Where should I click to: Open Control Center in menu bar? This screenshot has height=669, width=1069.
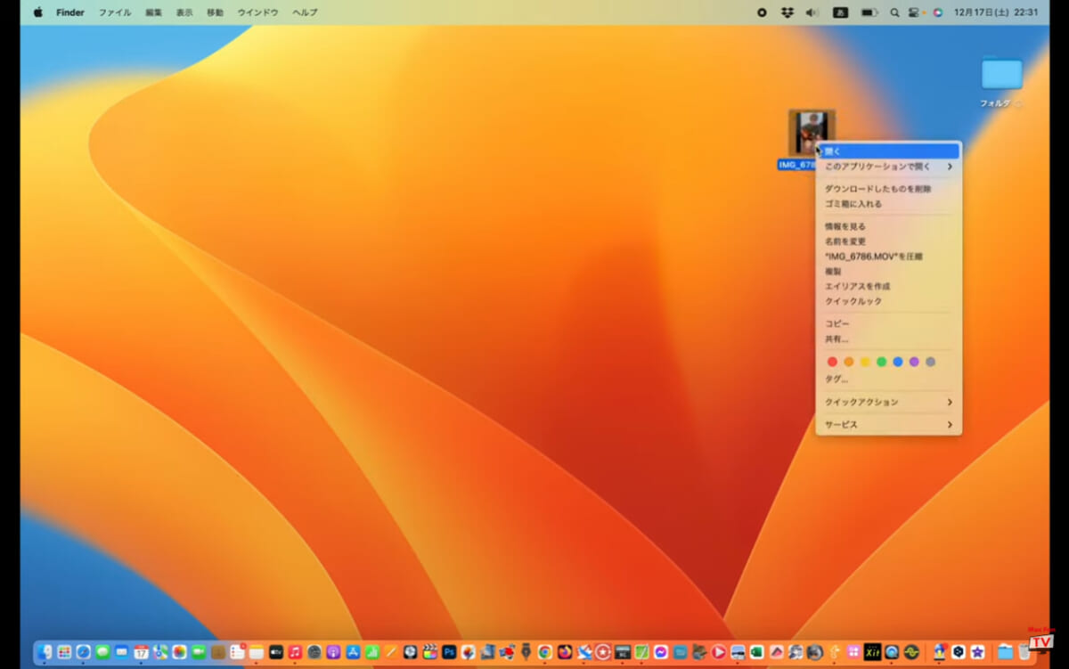[913, 12]
